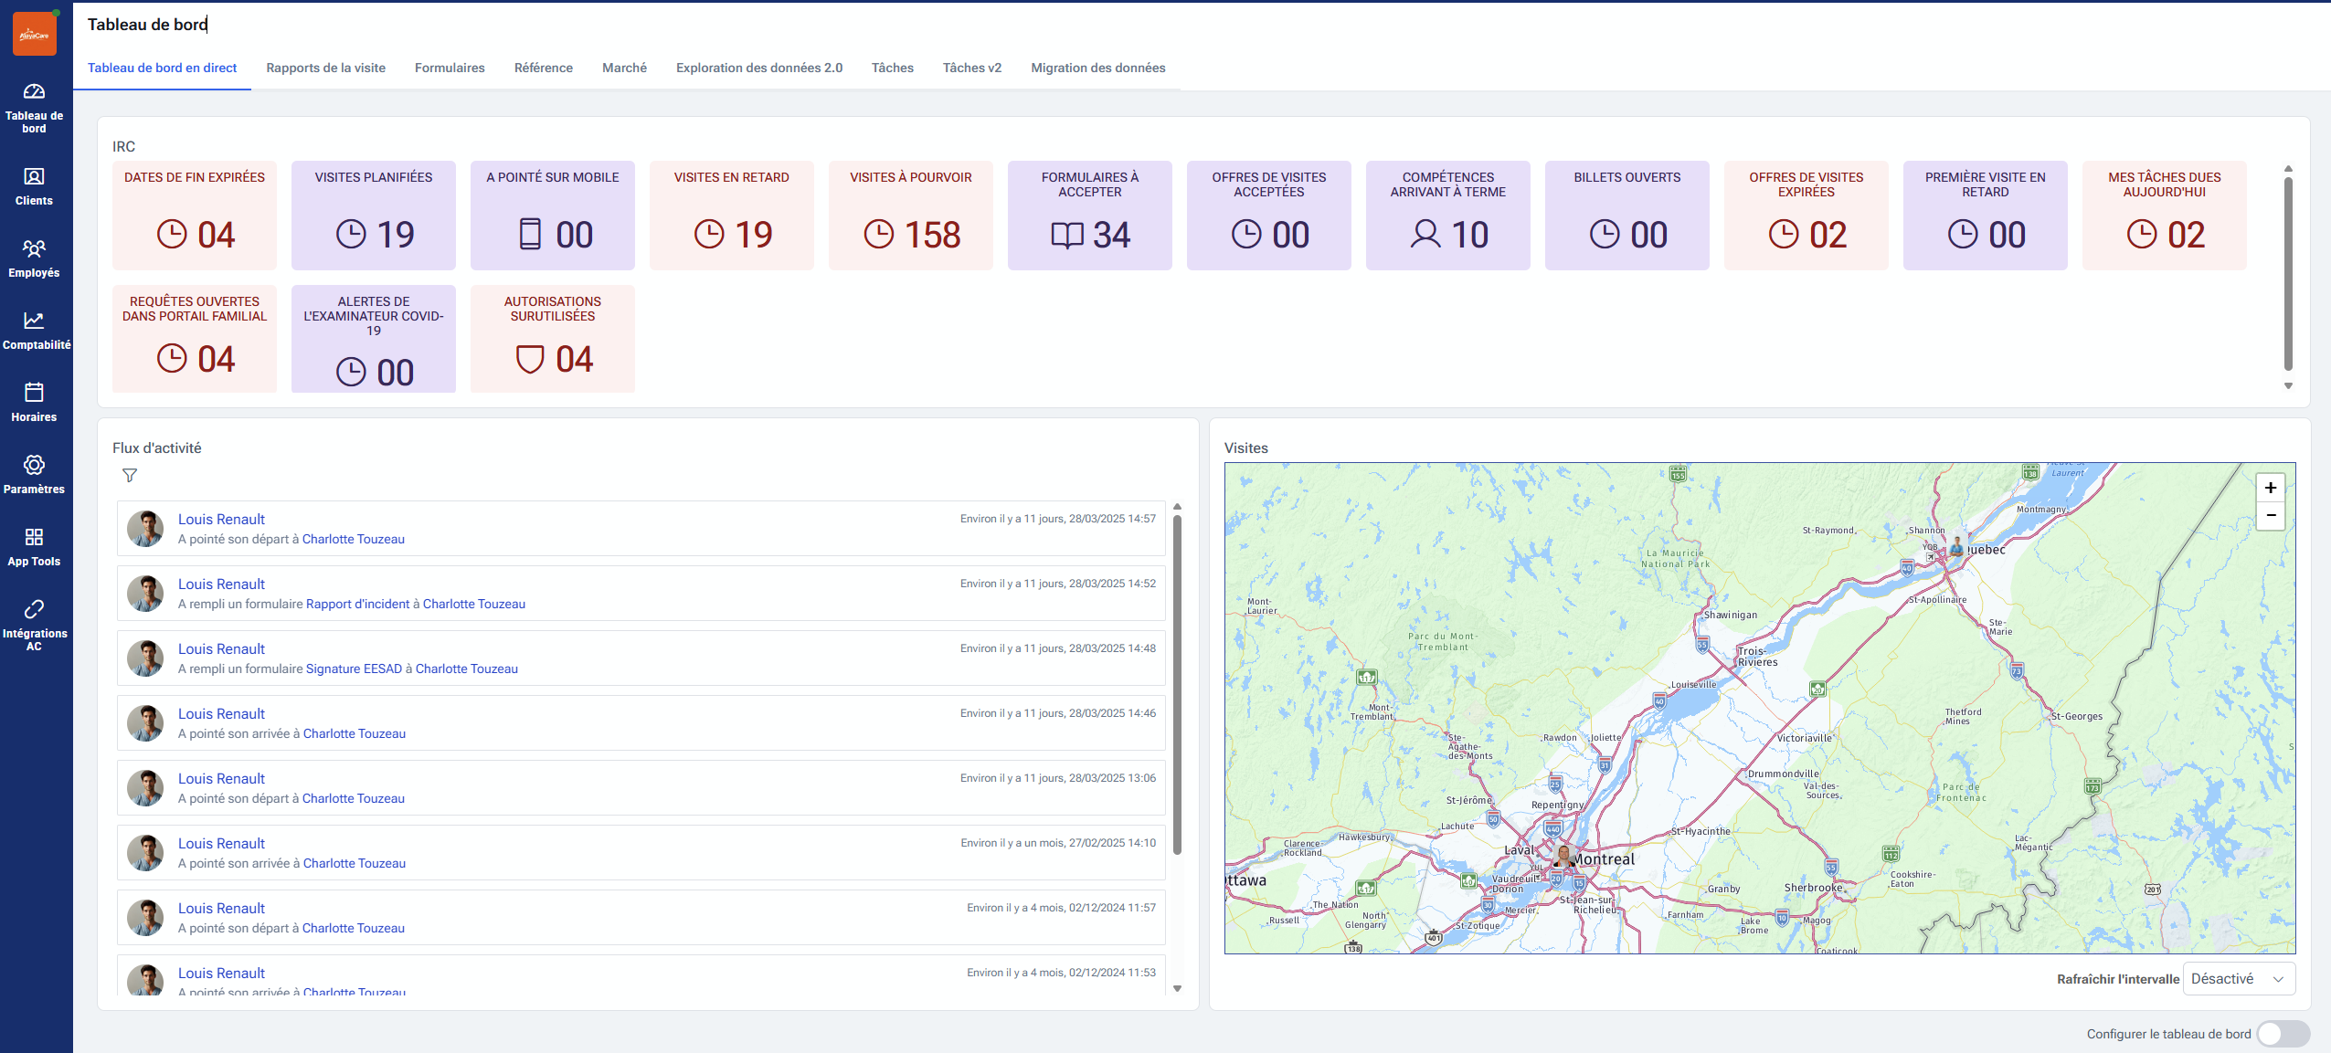Click the IRC panel scroll down arrow
2331x1053 pixels.
click(2288, 386)
